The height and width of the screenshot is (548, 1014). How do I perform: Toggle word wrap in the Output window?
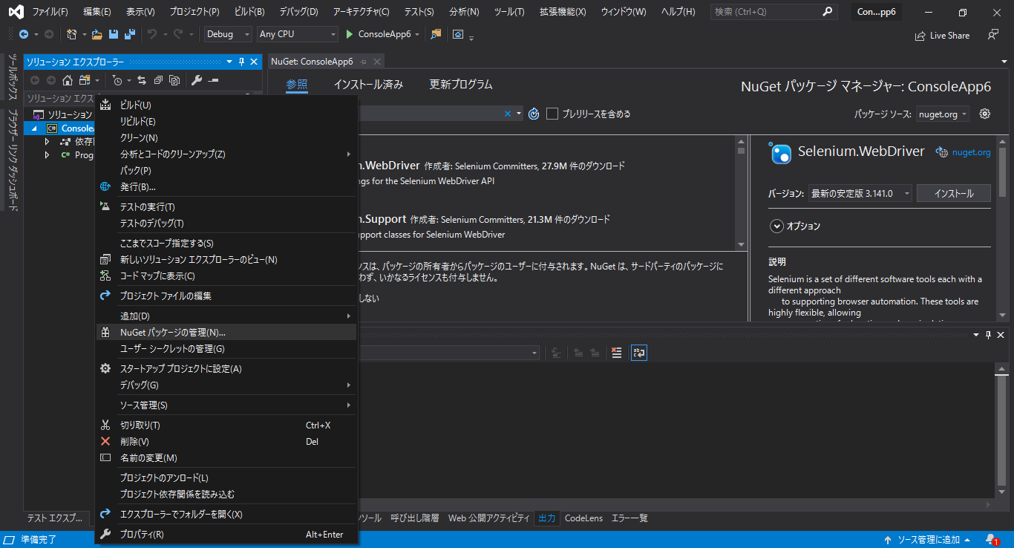pyautogui.click(x=638, y=353)
